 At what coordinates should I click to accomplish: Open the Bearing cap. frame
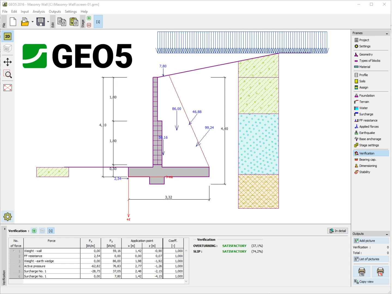pos(367,160)
